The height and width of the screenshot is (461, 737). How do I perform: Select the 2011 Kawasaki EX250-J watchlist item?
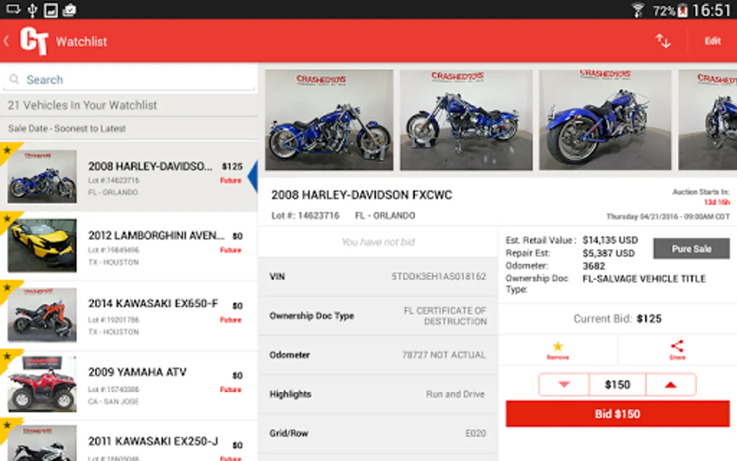point(129,442)
